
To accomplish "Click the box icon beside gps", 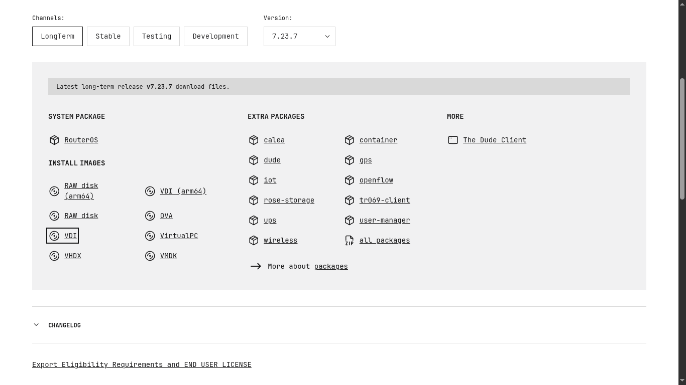I will tap(350, 160).
